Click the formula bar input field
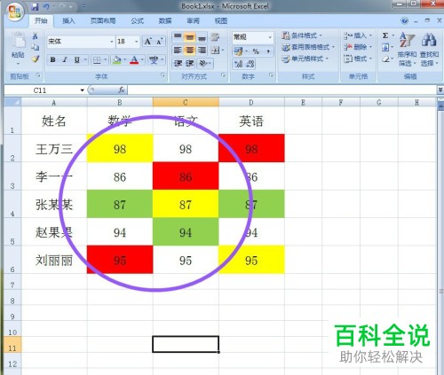 281,90
